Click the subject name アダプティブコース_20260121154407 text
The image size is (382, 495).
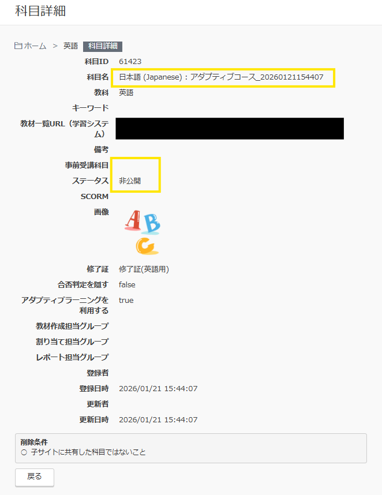(x=257, y=77)
